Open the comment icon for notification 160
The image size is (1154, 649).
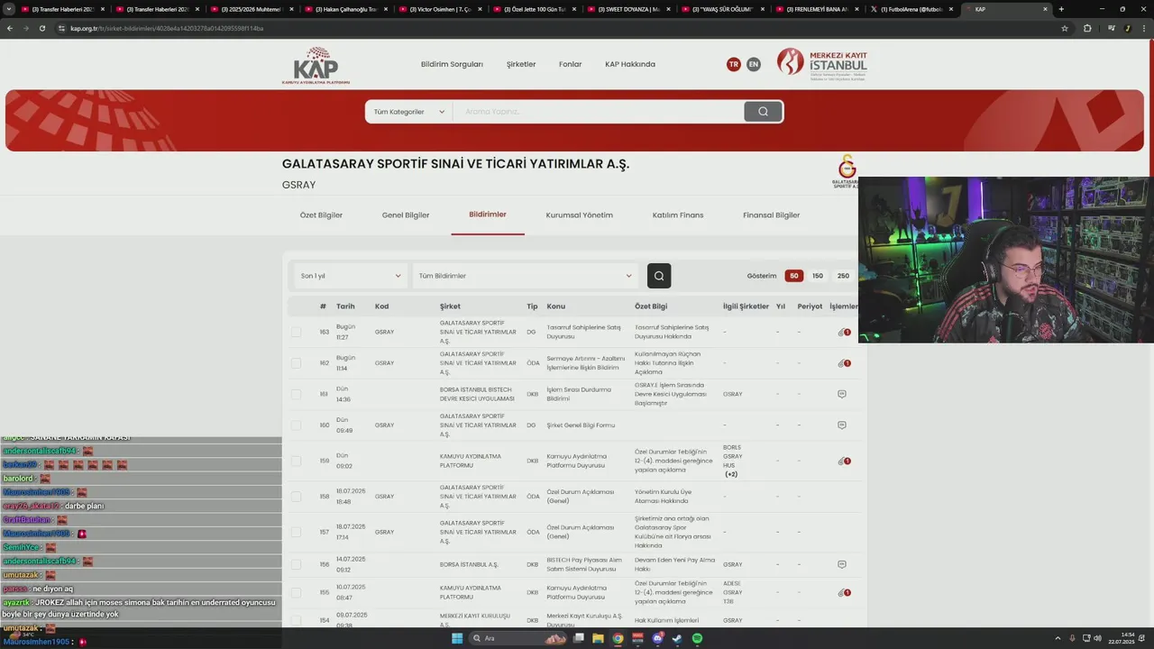842,425
